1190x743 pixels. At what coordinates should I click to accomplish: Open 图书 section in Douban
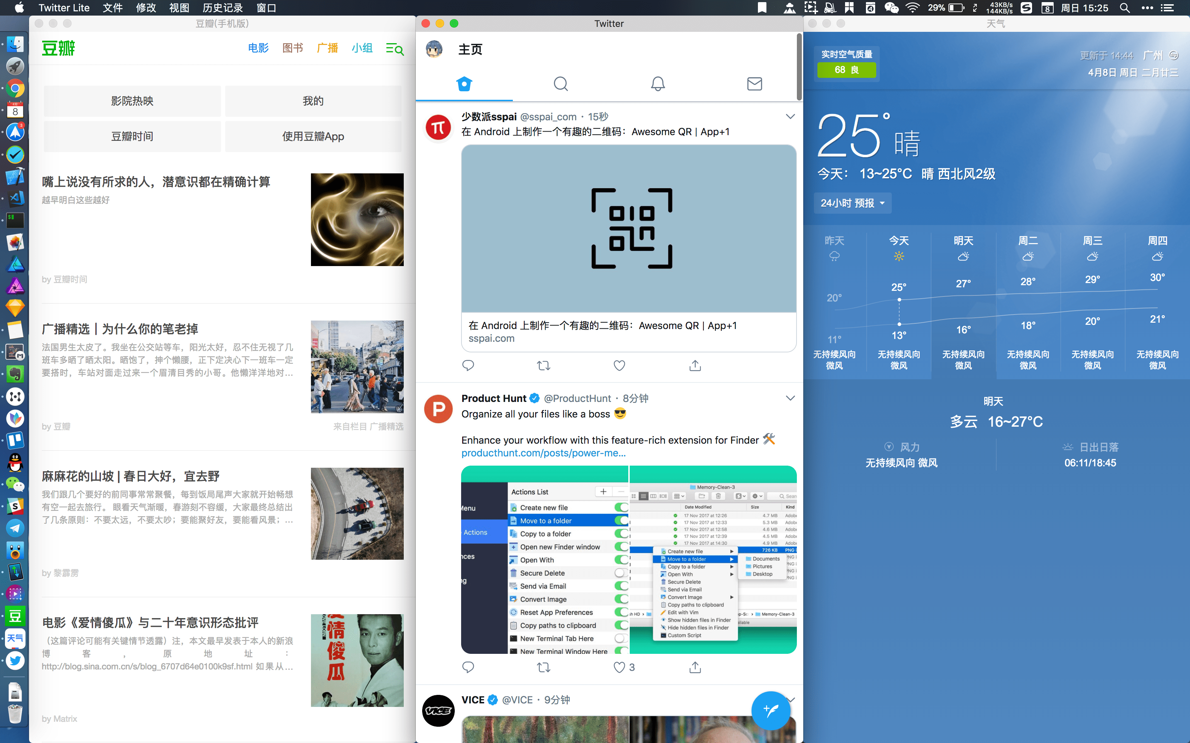click(x=293, y=48)
